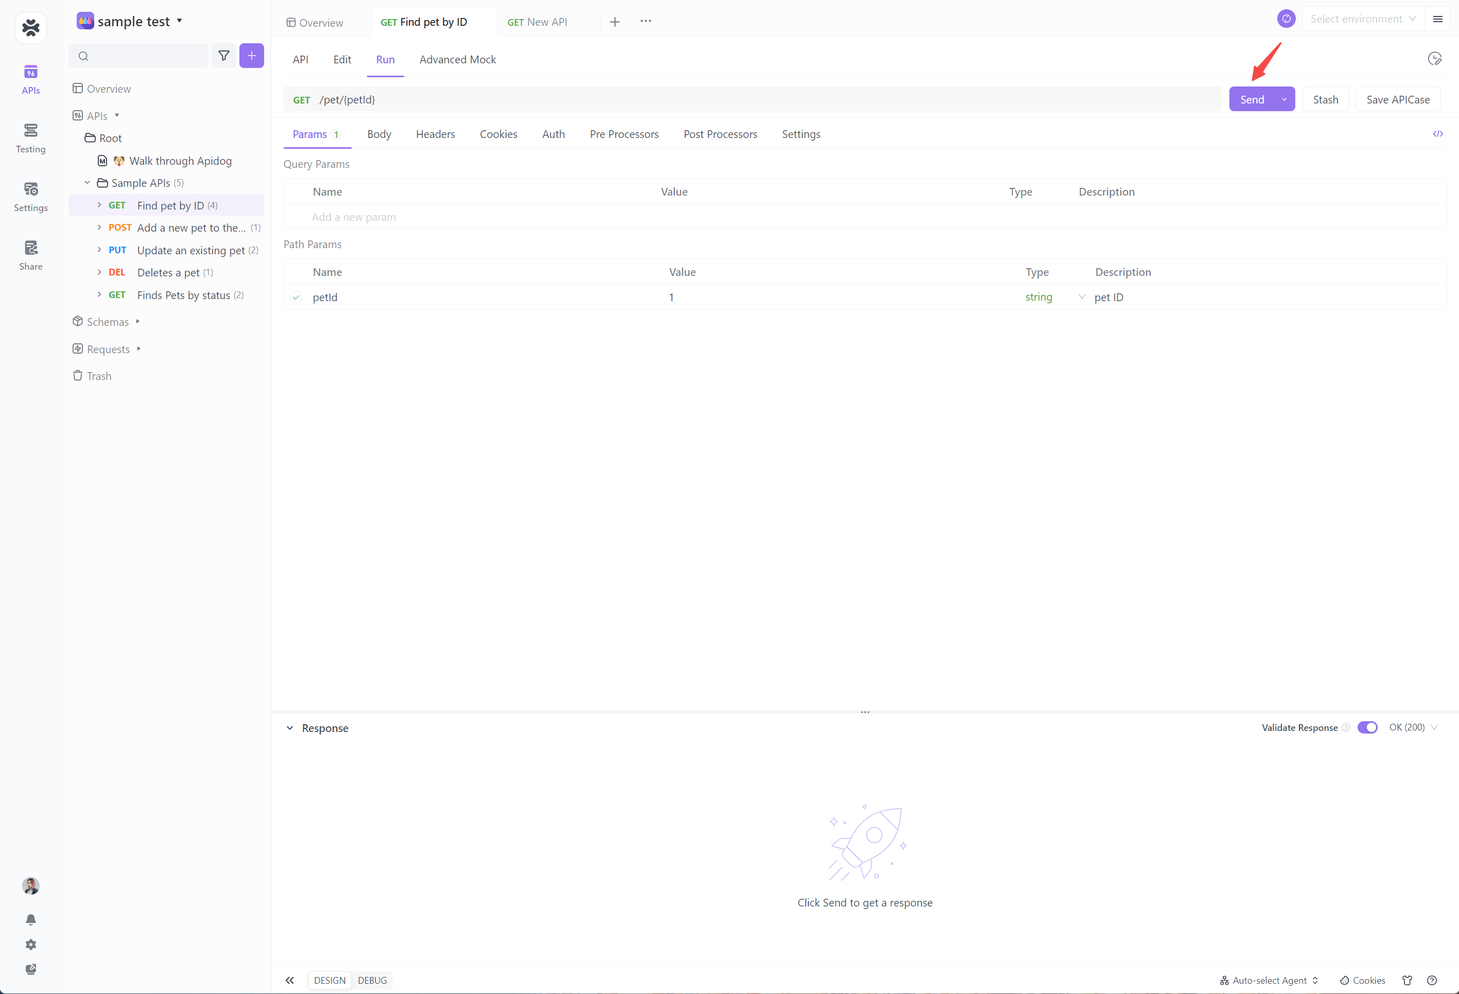This screenshot has width=1459, height=994.
Task: Click the filter funnel icon
Action: (223, 56)
